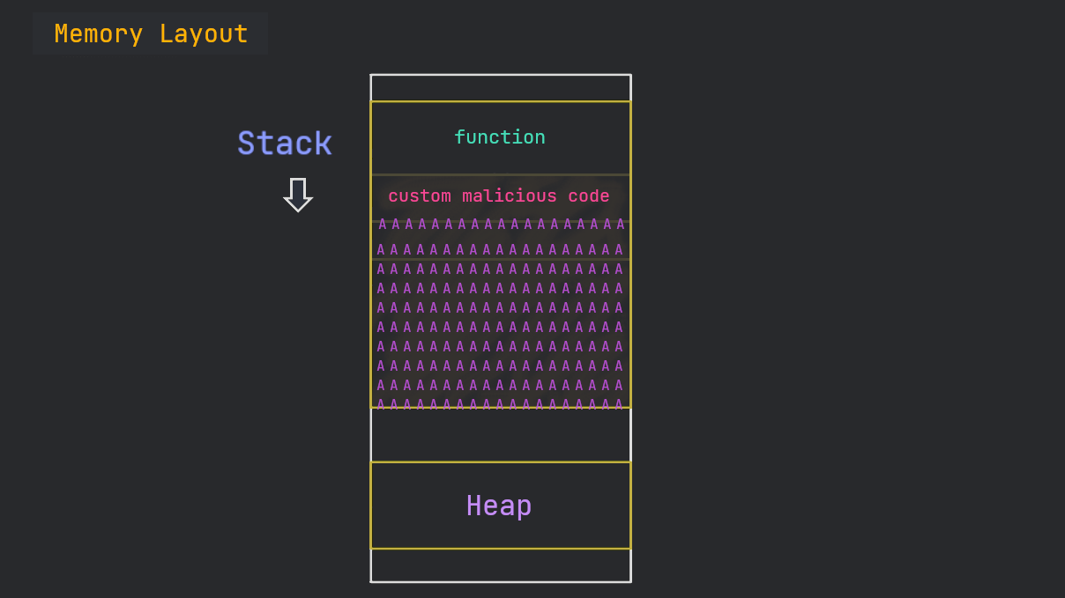
Task: Click the down arrow below Stack
Action: (298, 195)
